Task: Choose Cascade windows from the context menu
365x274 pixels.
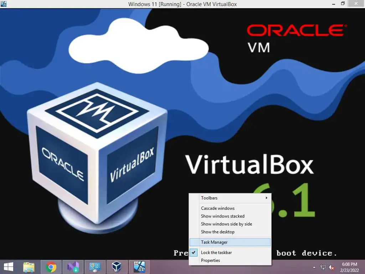Action: (230, 208)
